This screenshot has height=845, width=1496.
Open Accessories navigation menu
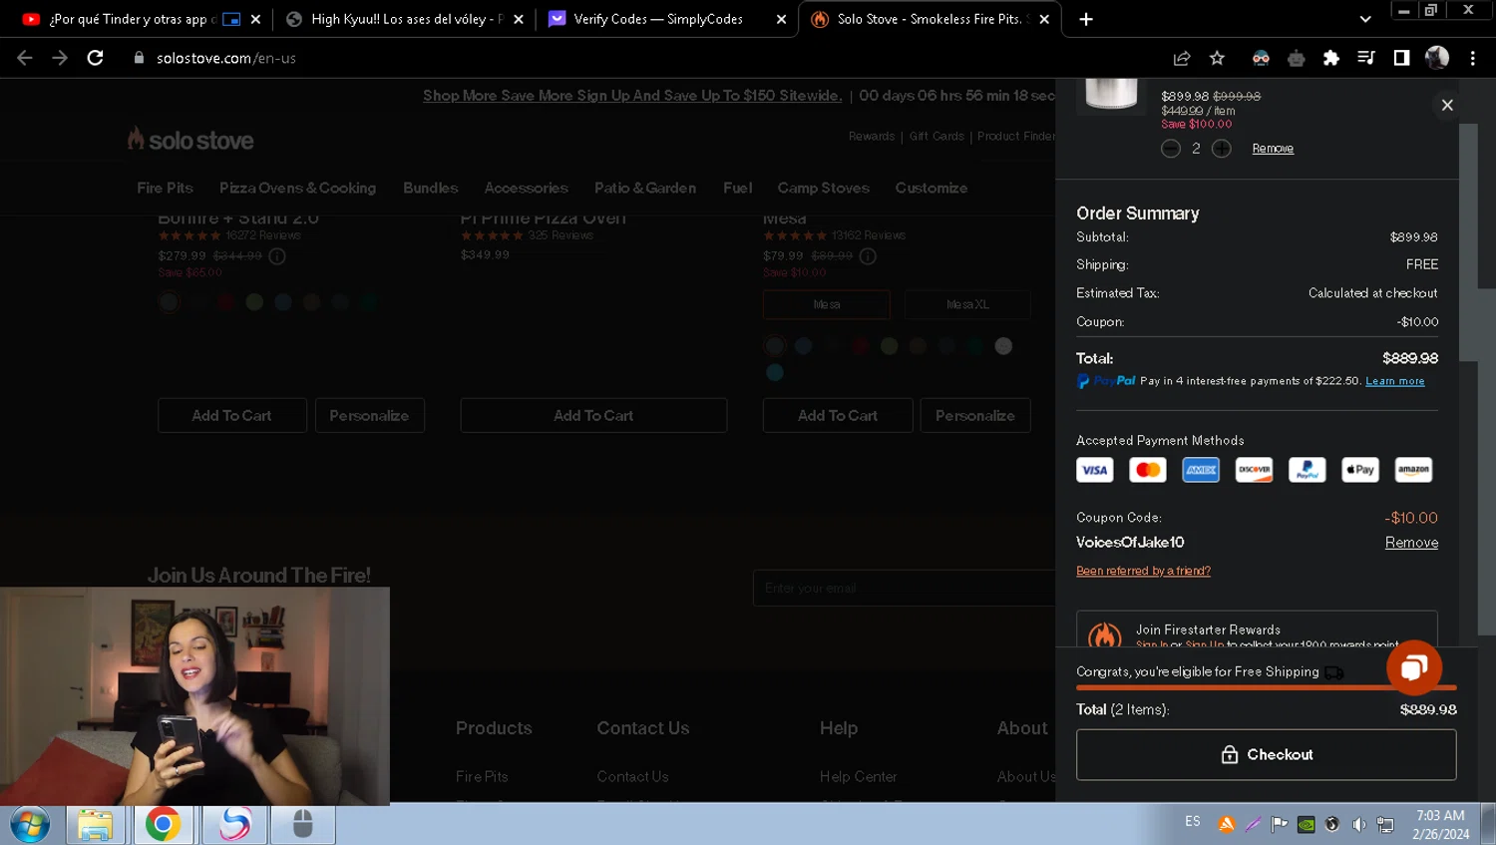pos(526,188)
